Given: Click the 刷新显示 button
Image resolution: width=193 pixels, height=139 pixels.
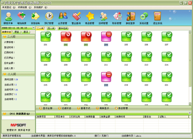Looking at the screenshot, I should tap(103, 108).
